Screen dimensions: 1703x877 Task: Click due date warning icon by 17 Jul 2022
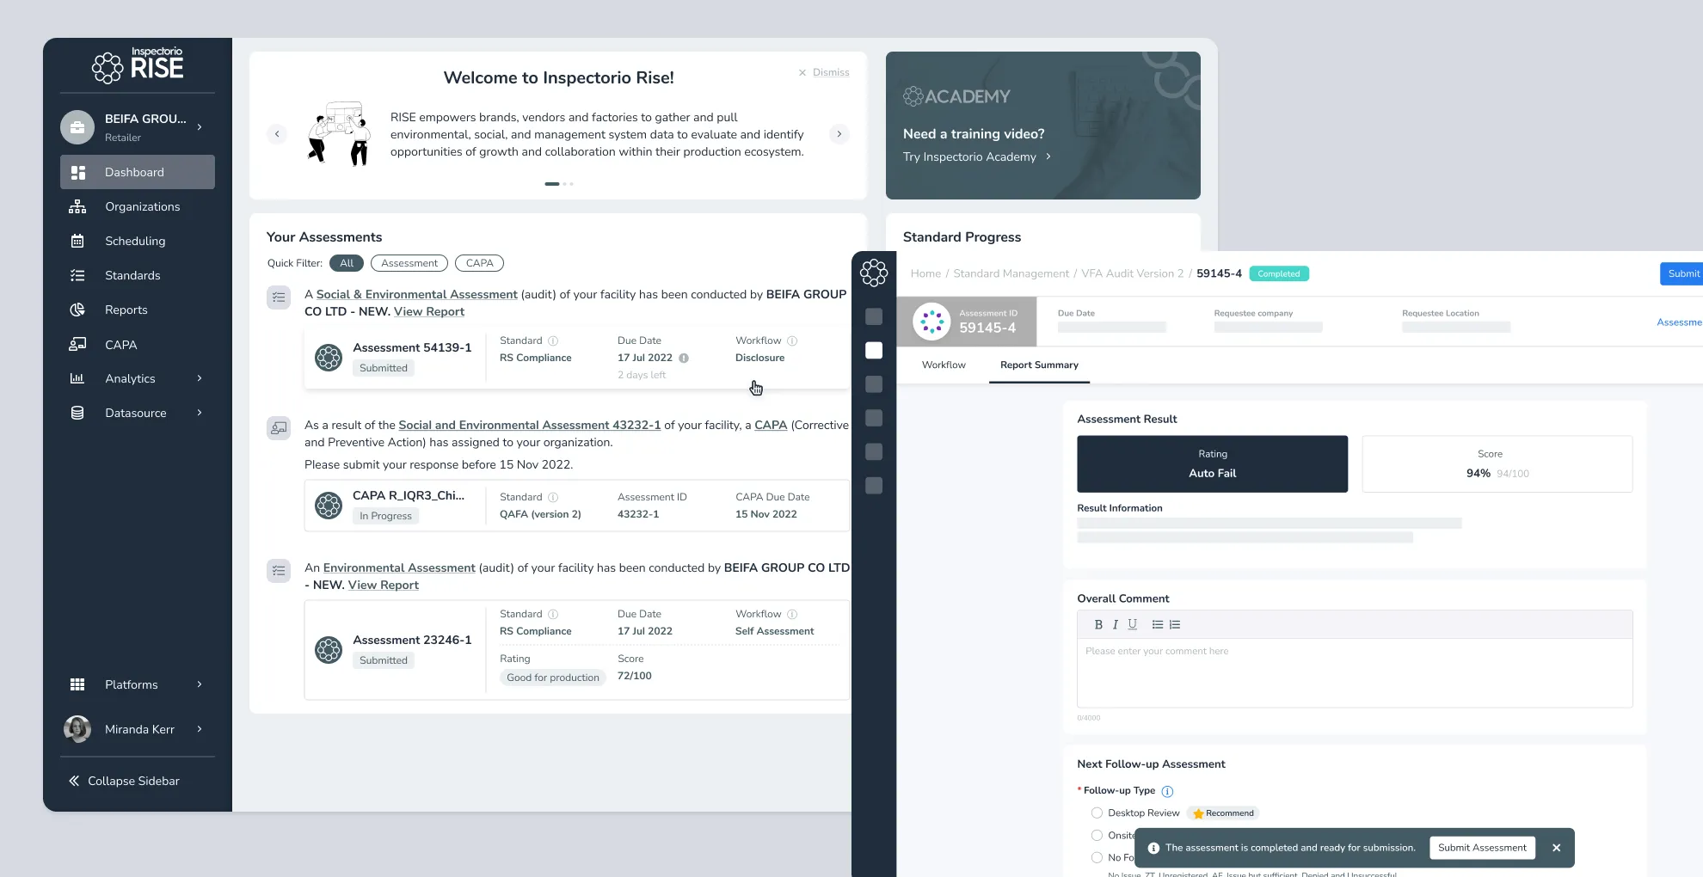point(684,358)
